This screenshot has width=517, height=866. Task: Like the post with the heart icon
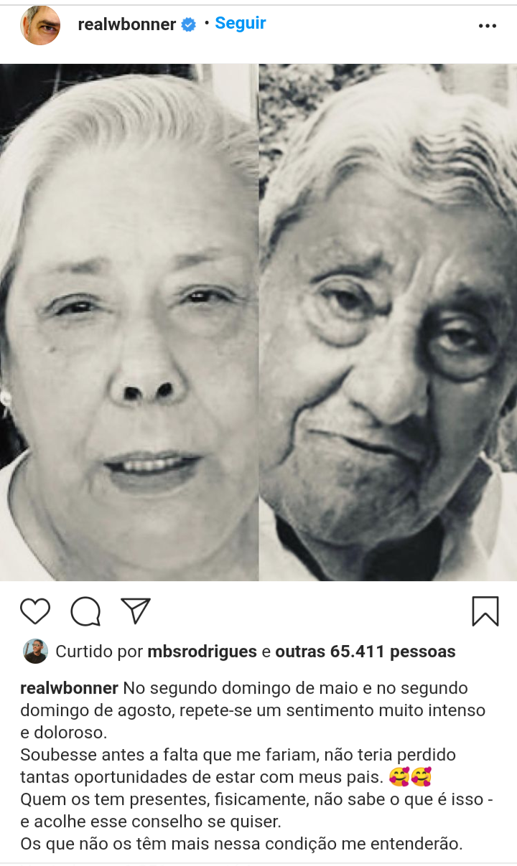(34, 611)
